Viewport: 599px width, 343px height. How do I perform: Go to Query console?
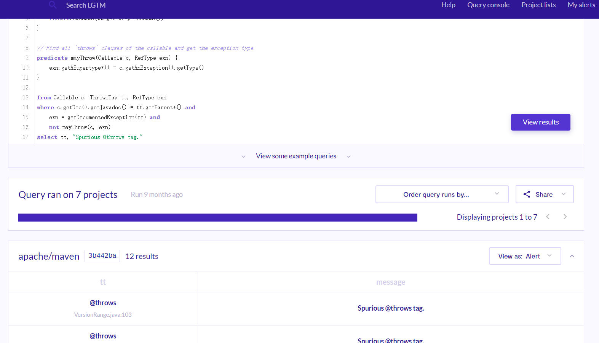488,5
